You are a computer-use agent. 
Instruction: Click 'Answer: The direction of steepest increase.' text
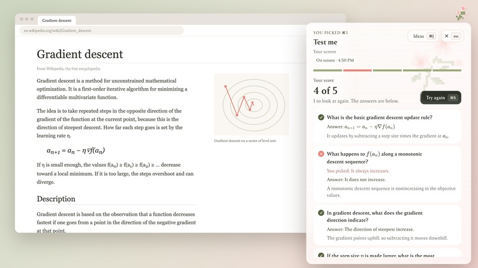(x=371, y=230)
